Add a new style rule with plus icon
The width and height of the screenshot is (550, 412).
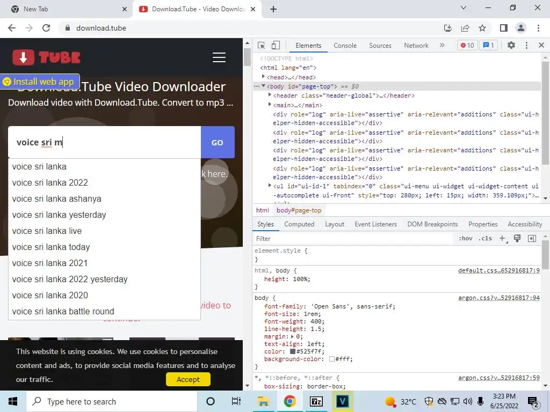[503, 239]
